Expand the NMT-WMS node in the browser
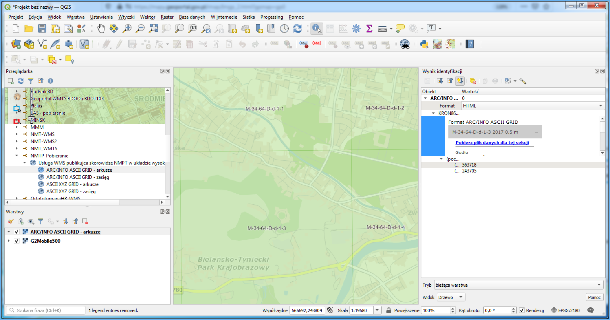 (x=17, y=134)
